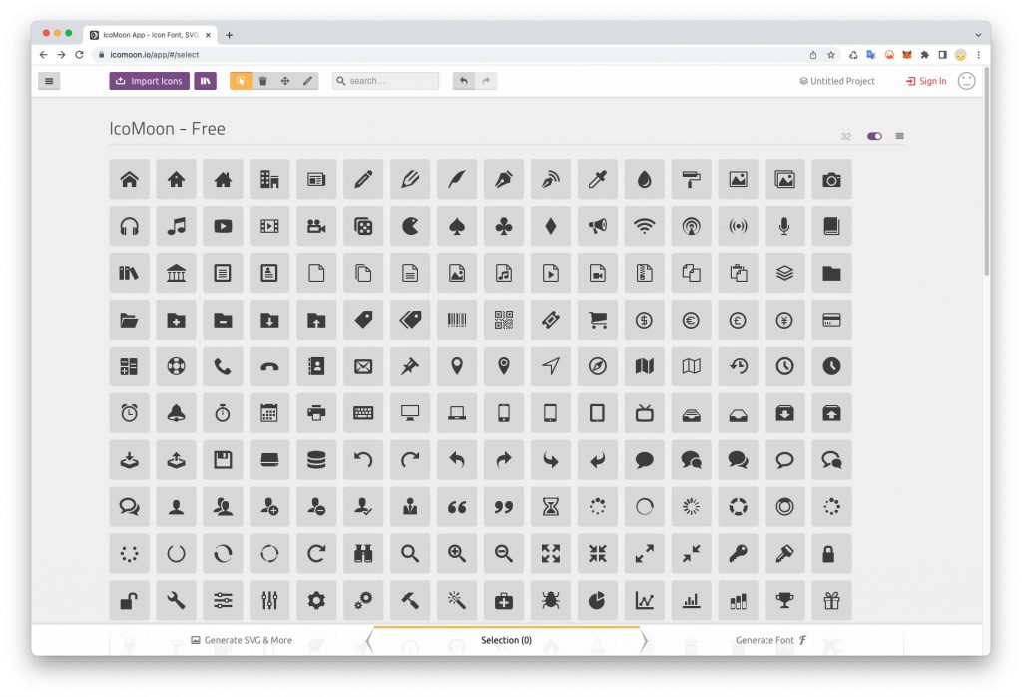The width and height of the screenshot is (1022, 697).
Task: Open the IcoMoon Free set options menu
Action: (x=899, y=136)
